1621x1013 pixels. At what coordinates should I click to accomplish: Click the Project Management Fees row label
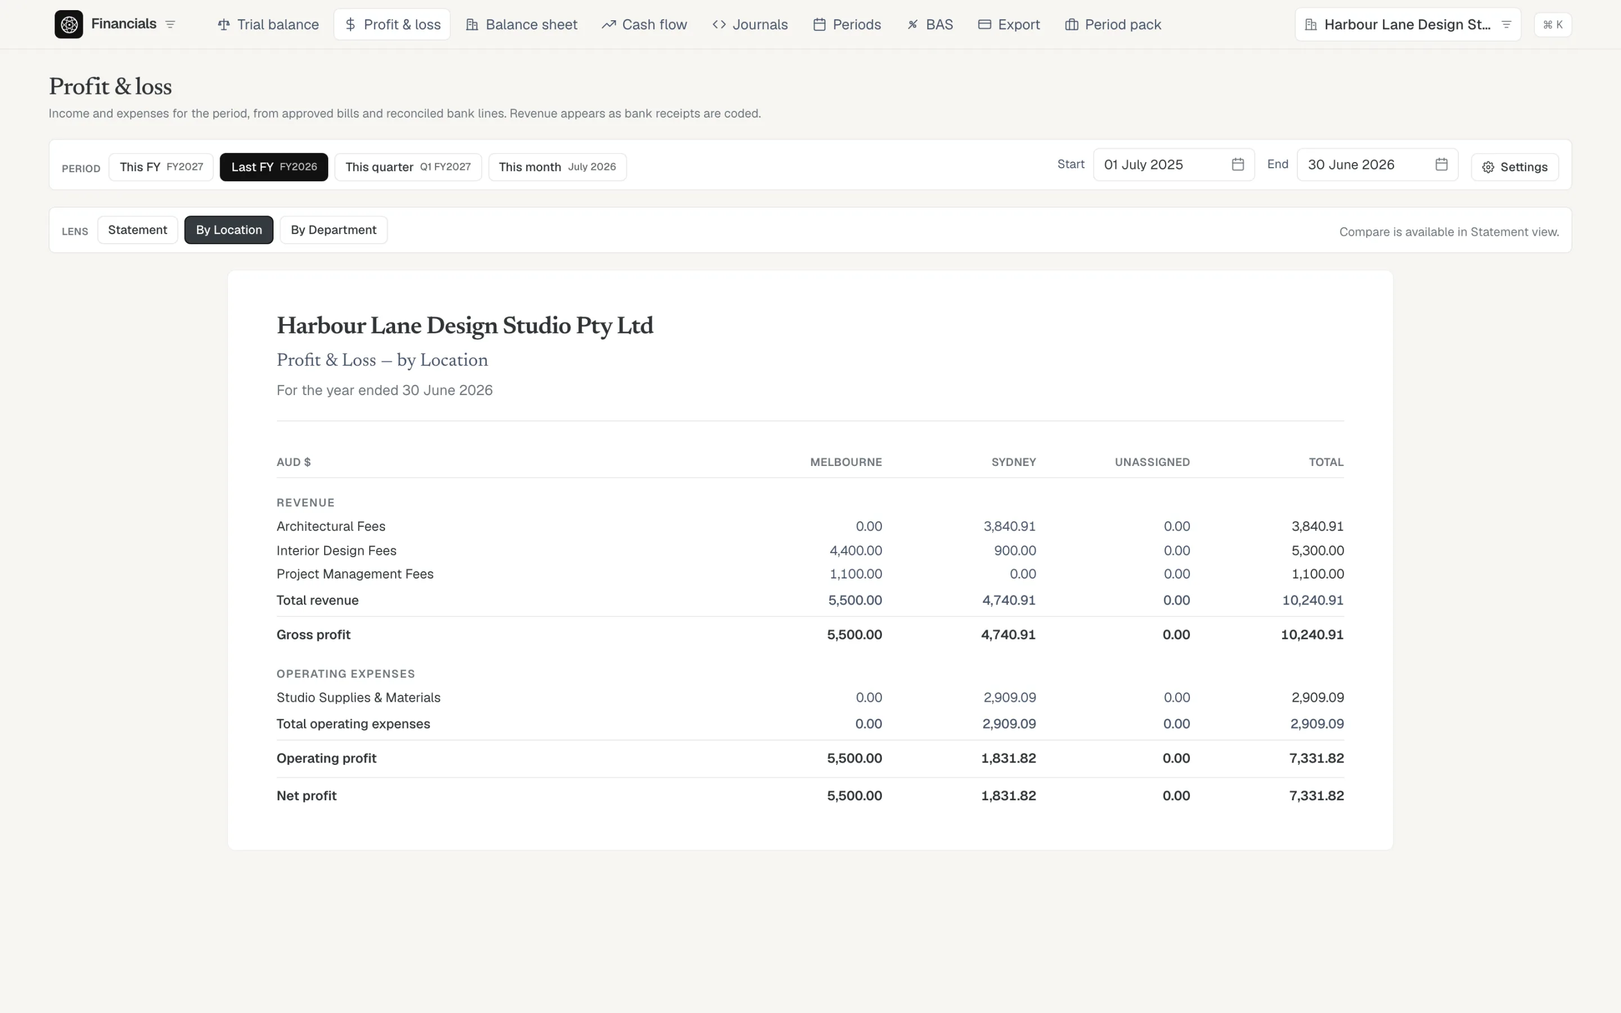355,574
